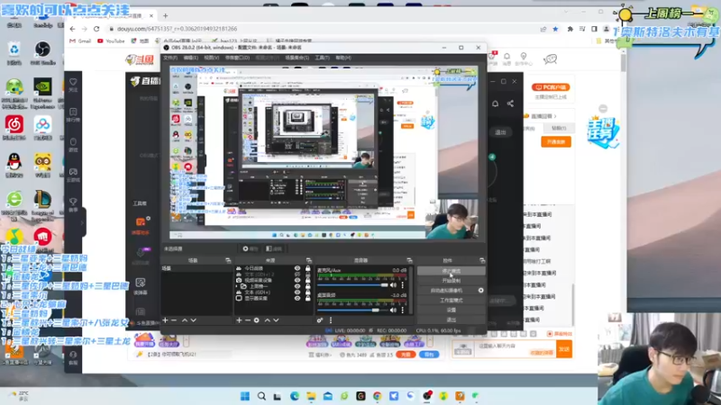This screenshot has width=721, height=405.
Task: Enable 工作室模式 in OBS controls
Action: (x=452, y=300)
